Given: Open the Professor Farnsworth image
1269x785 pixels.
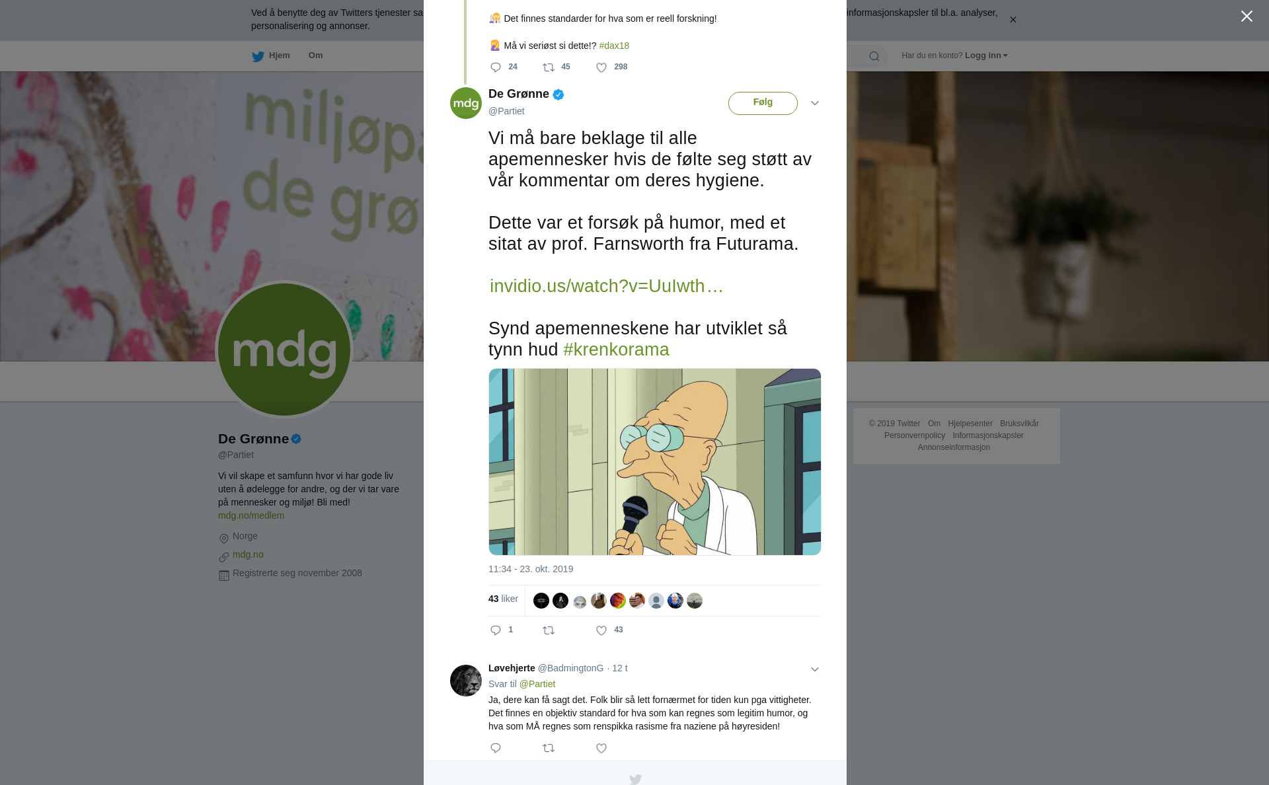Looking at the screenshot, I should (x=654, y=462).
